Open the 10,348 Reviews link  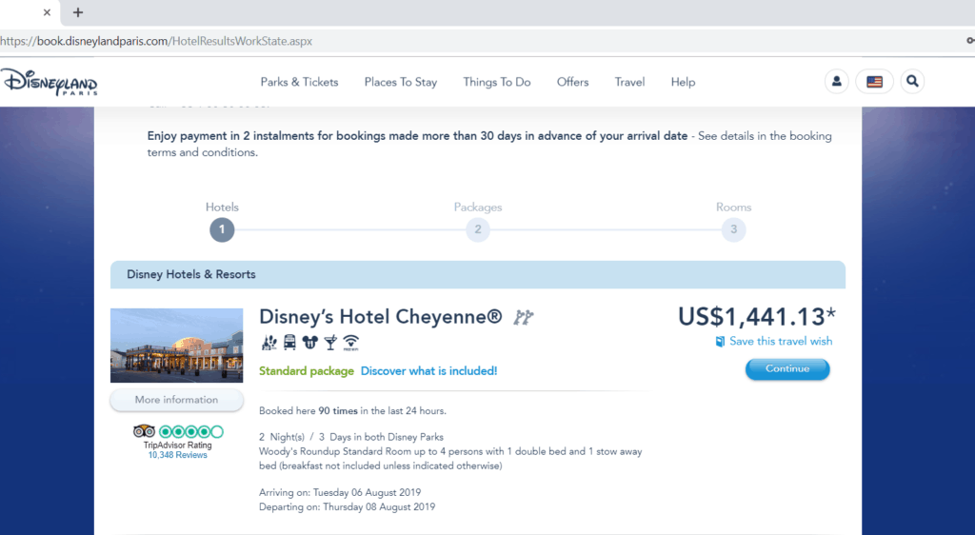(177, 455)
